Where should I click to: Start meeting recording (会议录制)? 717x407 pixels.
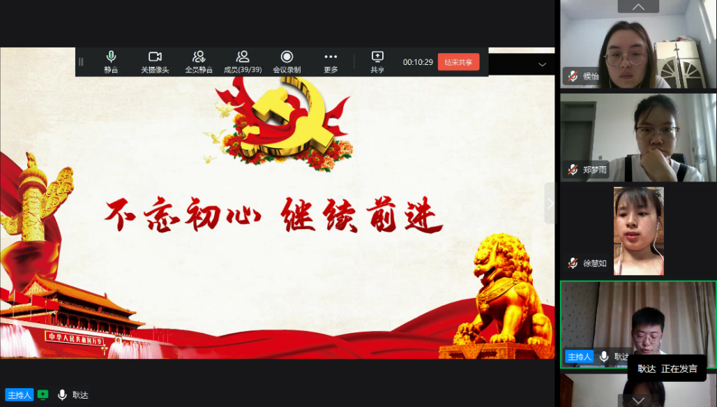tap(287, 62)
